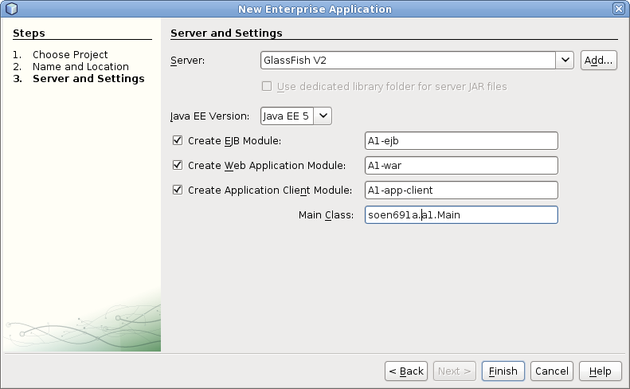Image resolution: width=630 pixels, height=389 pixels.
Task: Focus the A1-war module name field
Action: tap(460, 166)
